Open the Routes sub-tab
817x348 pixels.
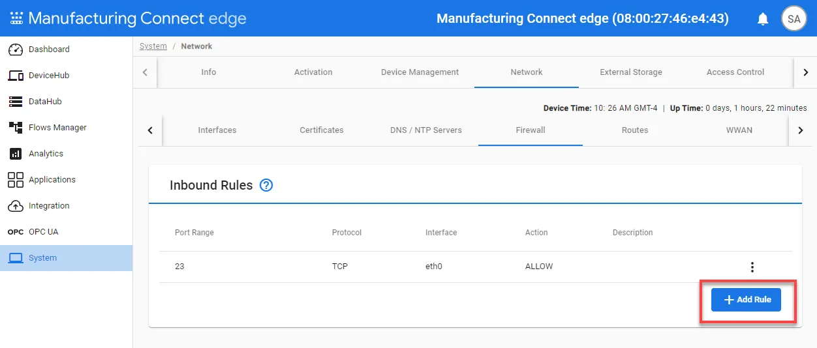635,130
